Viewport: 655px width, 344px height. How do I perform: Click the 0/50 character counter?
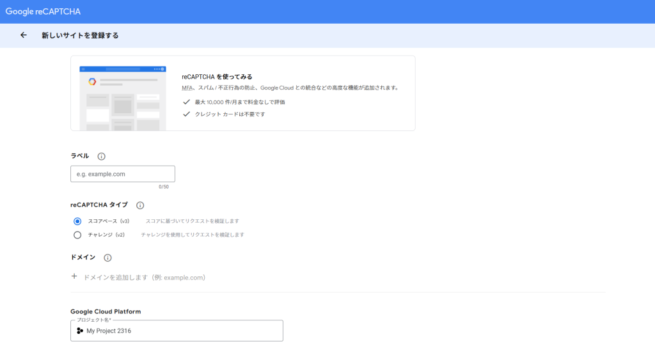(164, 187)
